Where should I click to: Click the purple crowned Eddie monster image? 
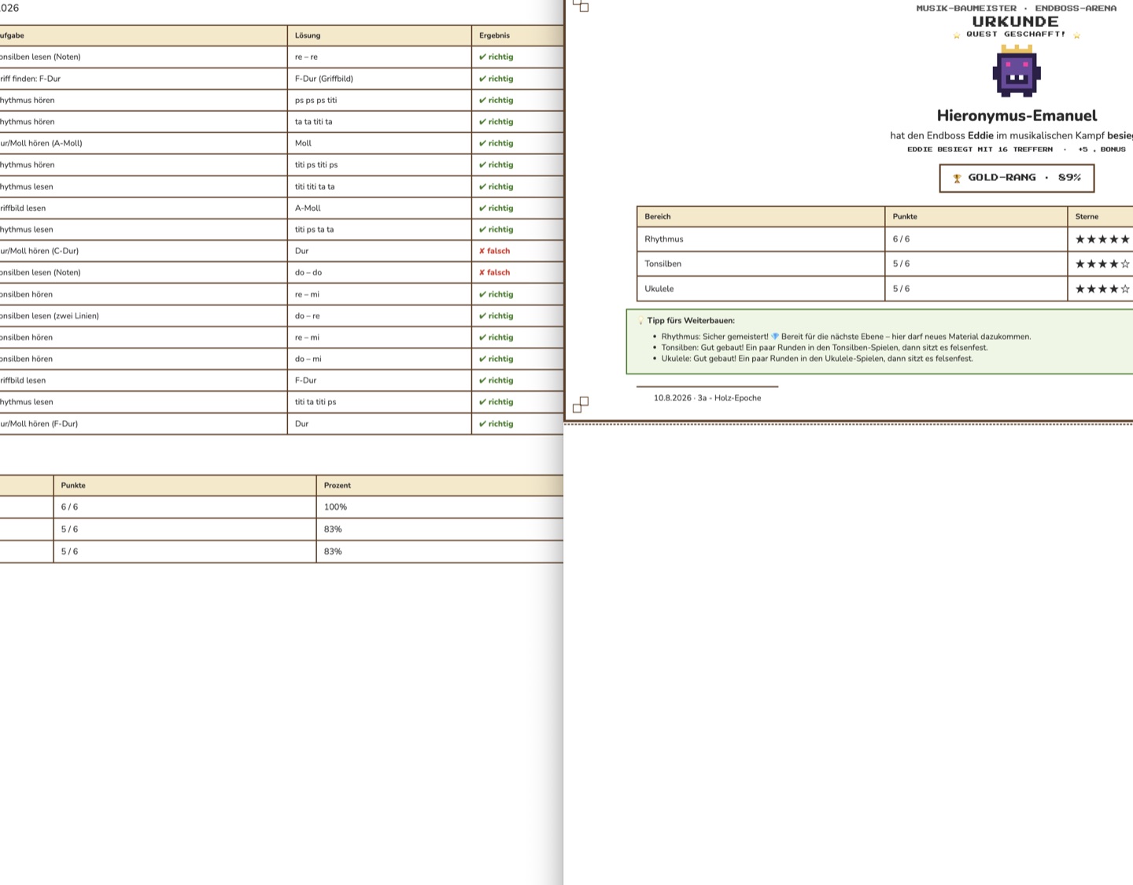[1017, 71]
